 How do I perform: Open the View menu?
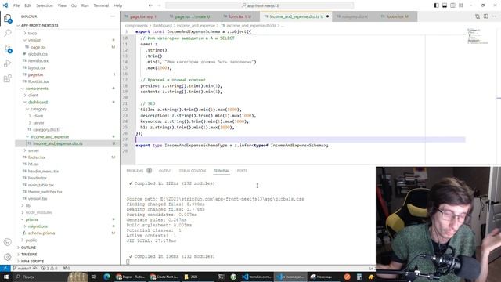[62, 5]
